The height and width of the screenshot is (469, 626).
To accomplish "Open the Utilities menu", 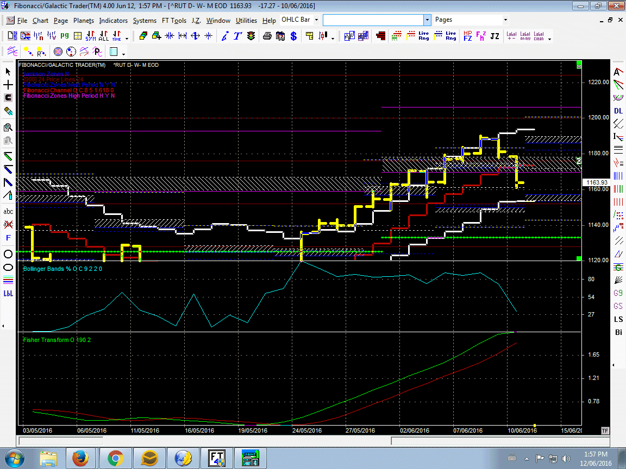I will (x=246, y=20).
